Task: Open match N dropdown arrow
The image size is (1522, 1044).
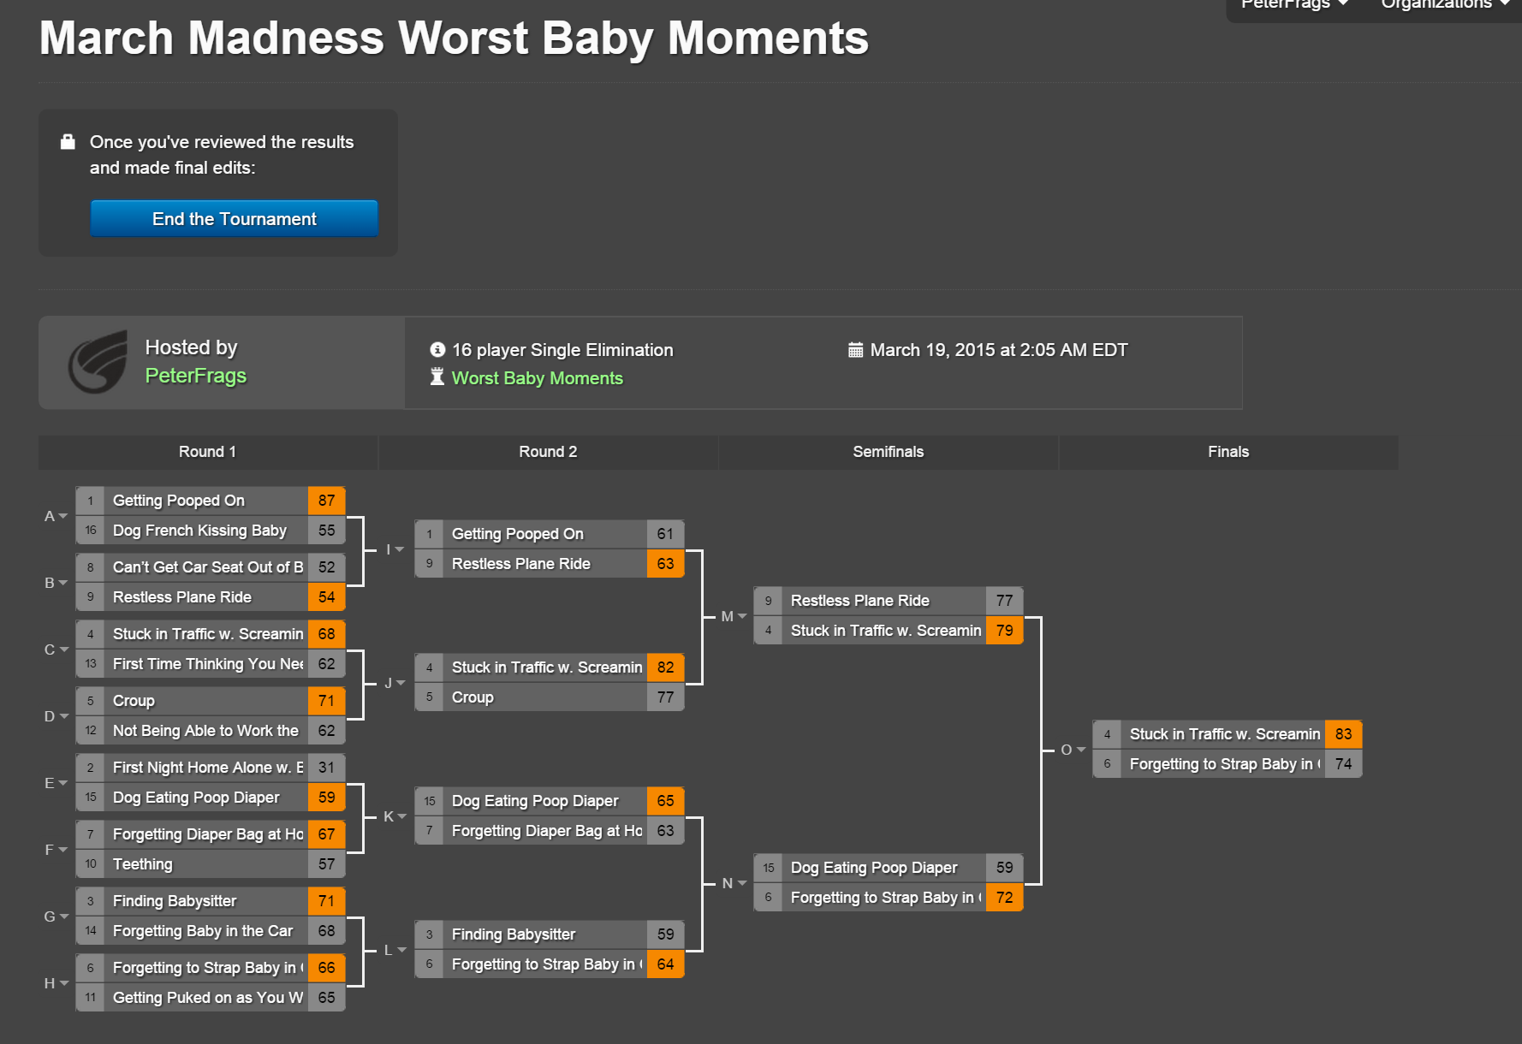Action: (742, 883)
